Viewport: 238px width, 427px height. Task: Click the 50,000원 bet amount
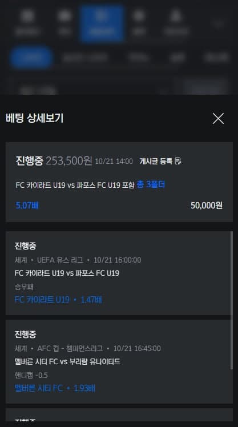point(207,206)
